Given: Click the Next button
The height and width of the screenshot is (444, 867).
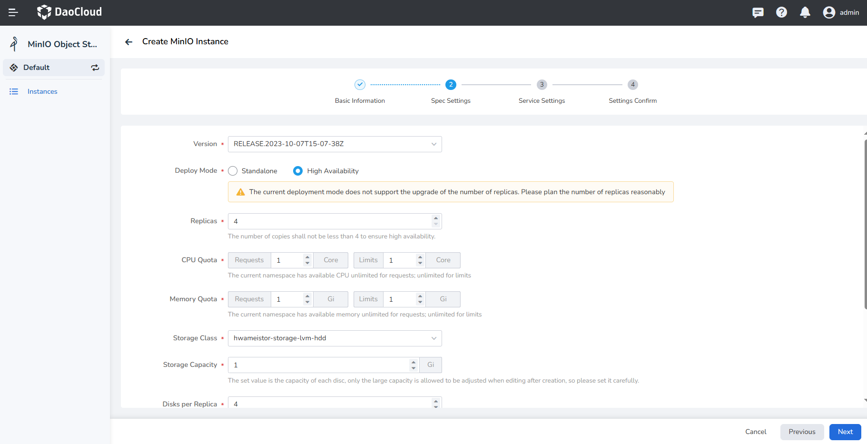Looking at the screenshot, I should pyautogui.click(x=845, y=432).
